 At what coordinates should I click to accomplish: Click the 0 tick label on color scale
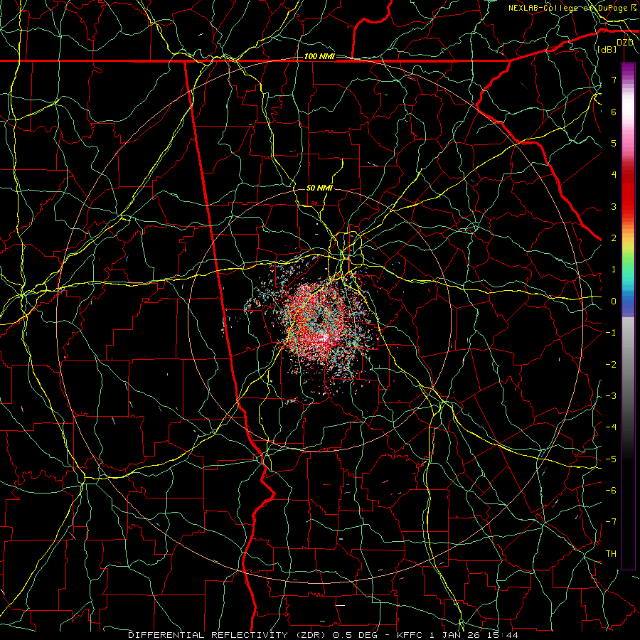[614, 302]
